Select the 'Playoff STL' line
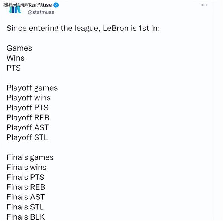223x221 pixels. click(27, 138)
